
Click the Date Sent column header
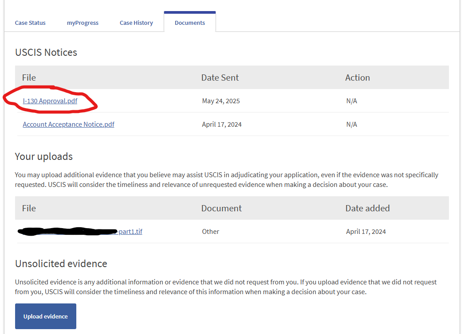220,78
